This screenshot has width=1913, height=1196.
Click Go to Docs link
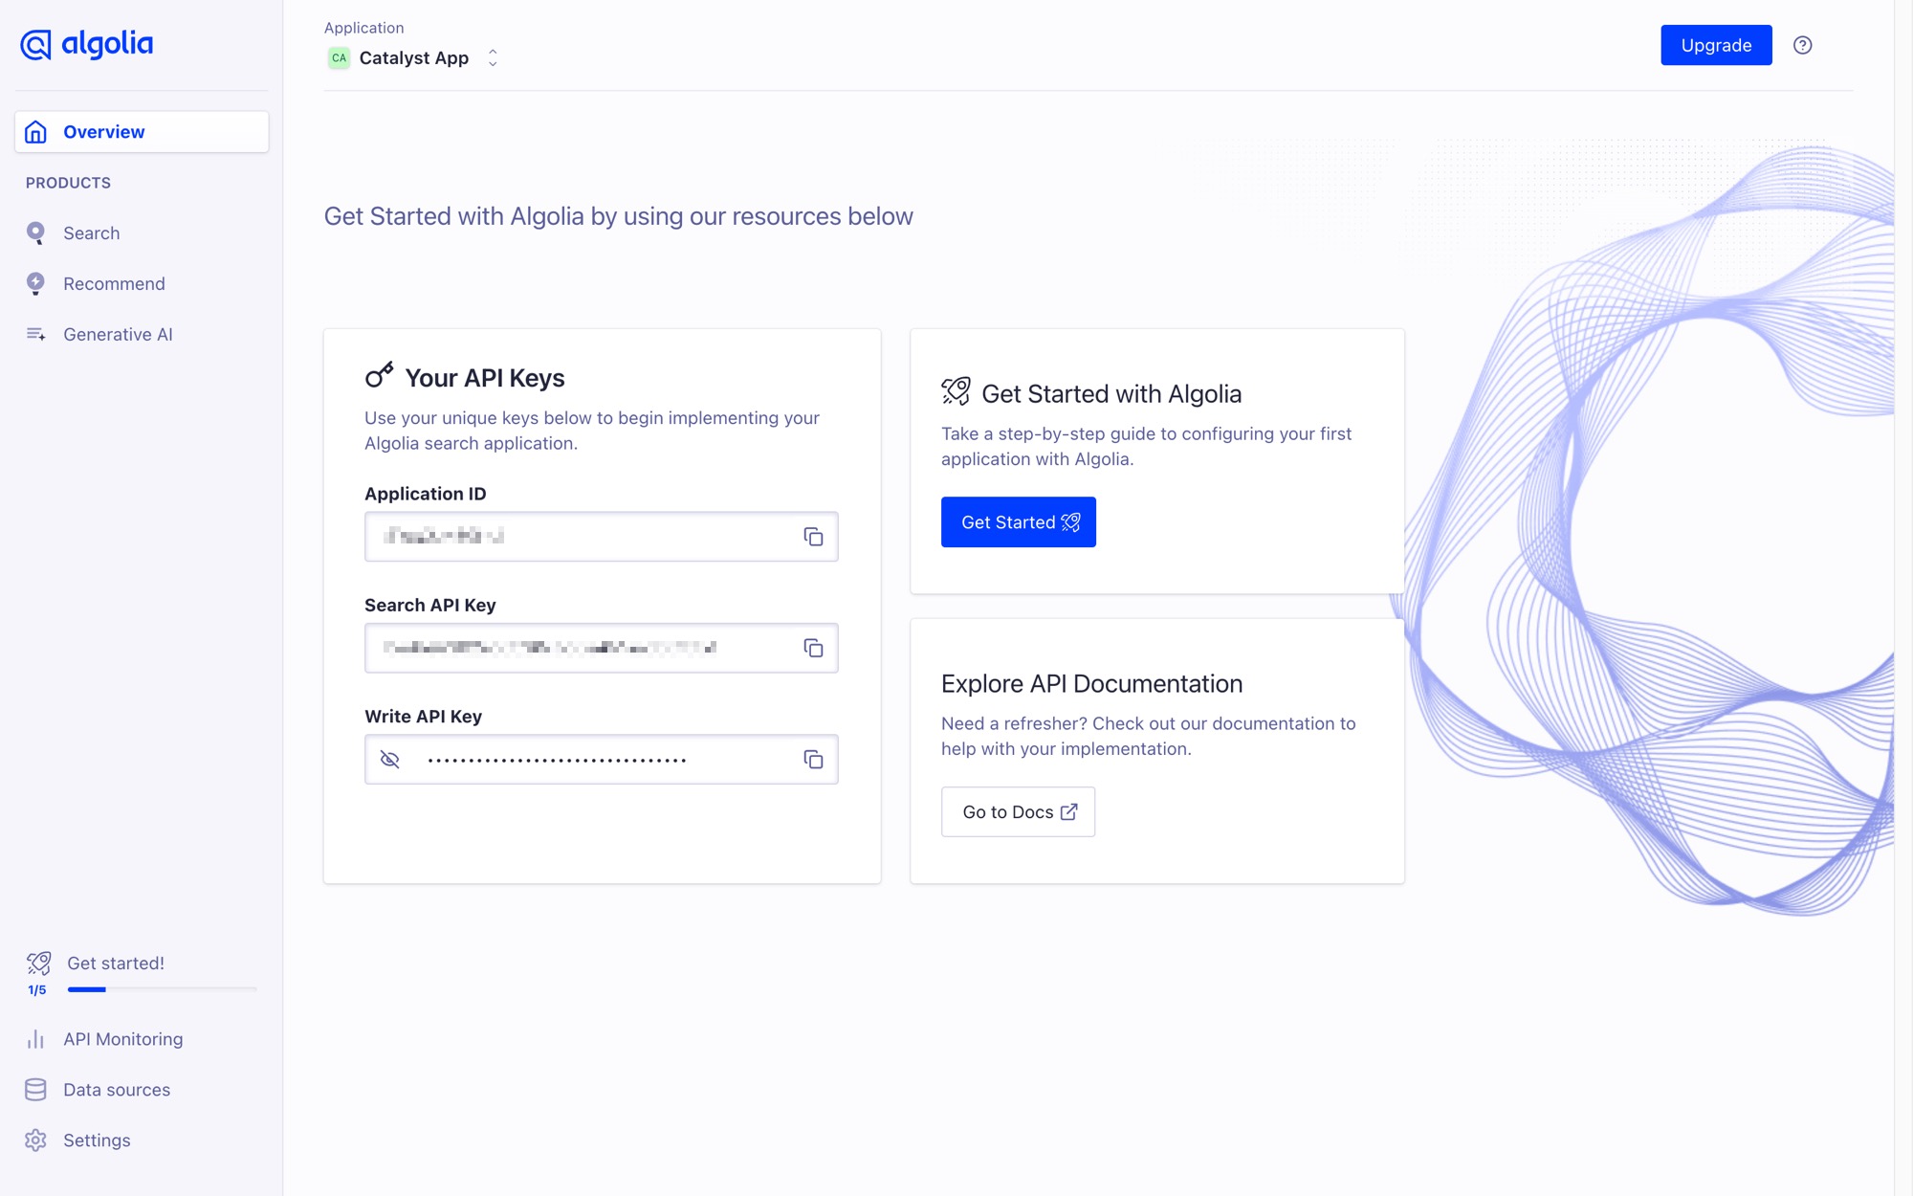(1017, 811)
